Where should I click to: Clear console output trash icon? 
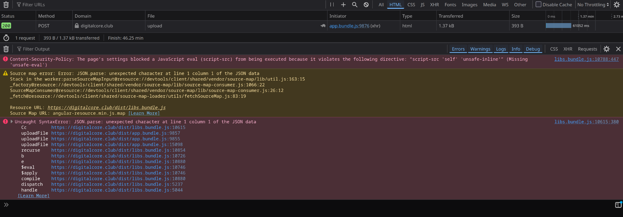point(6,49)
